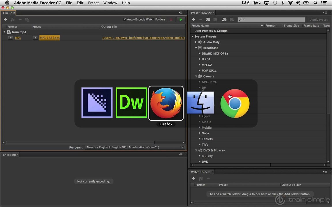Select Media Encoder icon in app switcher
Screen dimensions: 332x207
97,103
